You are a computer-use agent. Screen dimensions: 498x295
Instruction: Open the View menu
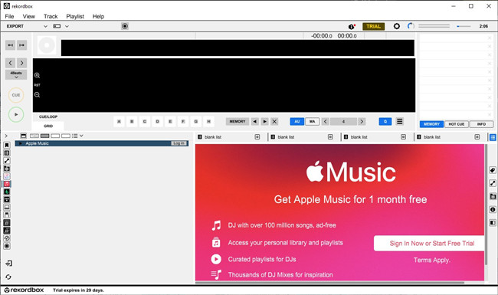(x=28, y=17)
